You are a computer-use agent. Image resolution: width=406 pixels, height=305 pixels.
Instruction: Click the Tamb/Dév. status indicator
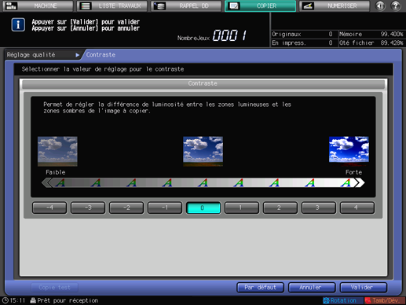[x=384, y=300]
